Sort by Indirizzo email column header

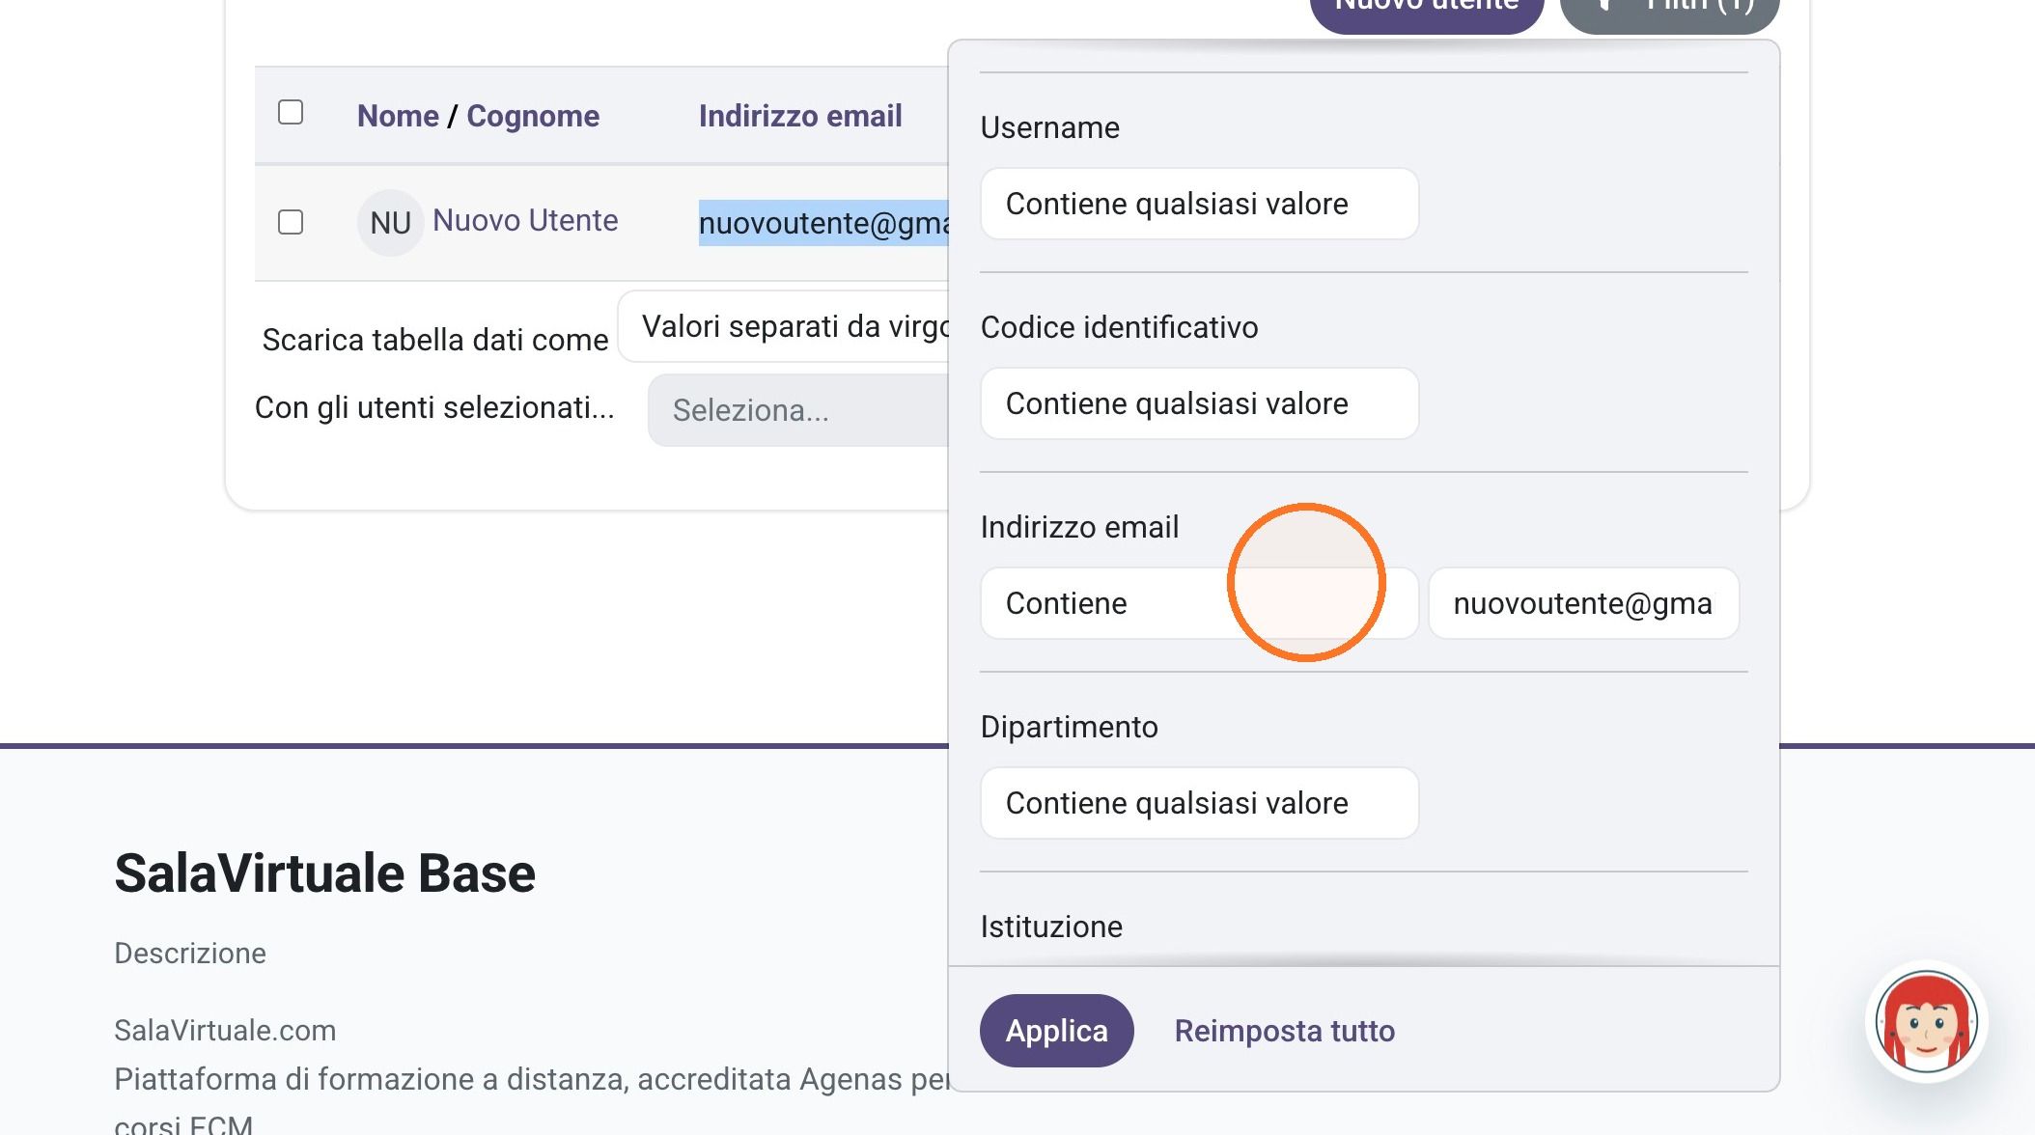pyautogui.click(x=800, y=116)
